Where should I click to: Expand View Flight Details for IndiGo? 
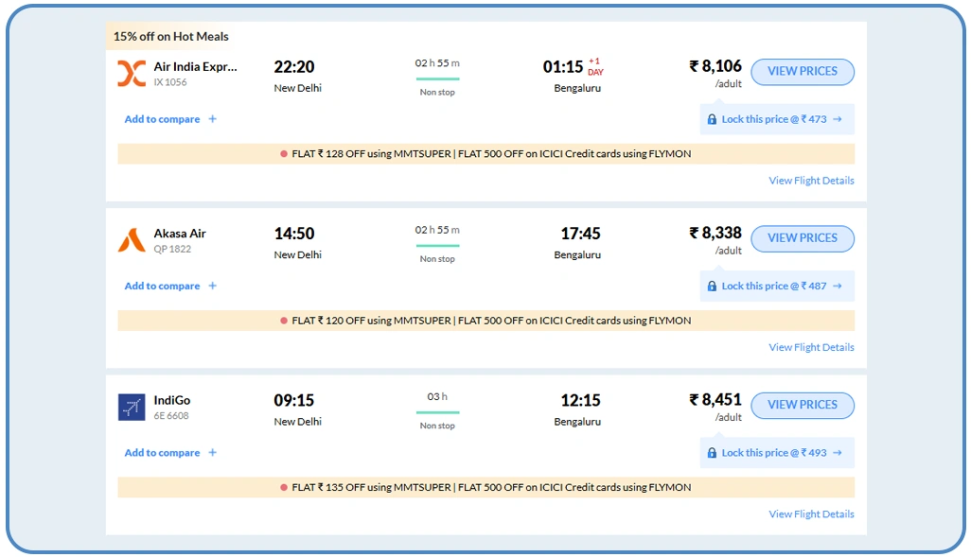coord(811,514)
